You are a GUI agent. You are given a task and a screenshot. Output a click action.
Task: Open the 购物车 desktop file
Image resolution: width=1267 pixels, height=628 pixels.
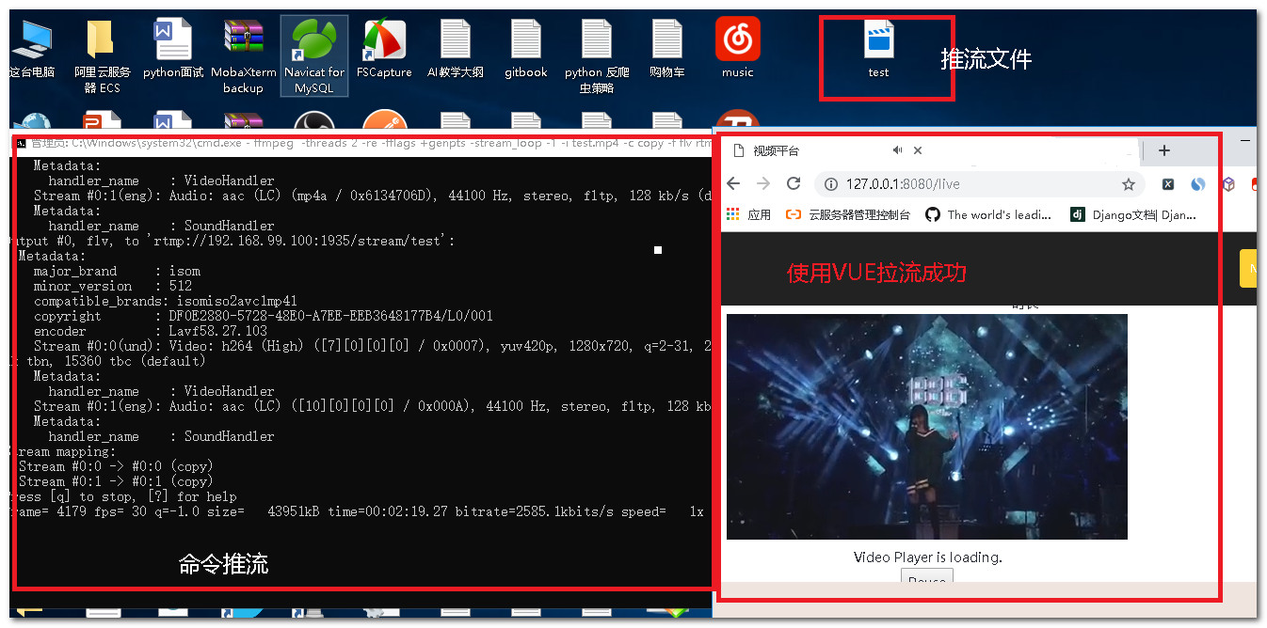point(666,42)
